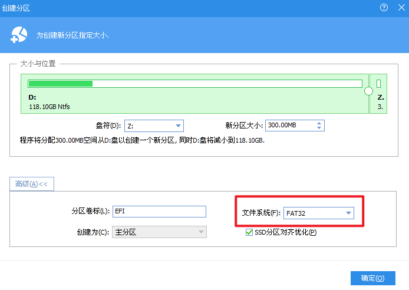This screenshot has width=409, height=290.
Task: Click the partition label field containing EFI
Action: coord(159,212)
